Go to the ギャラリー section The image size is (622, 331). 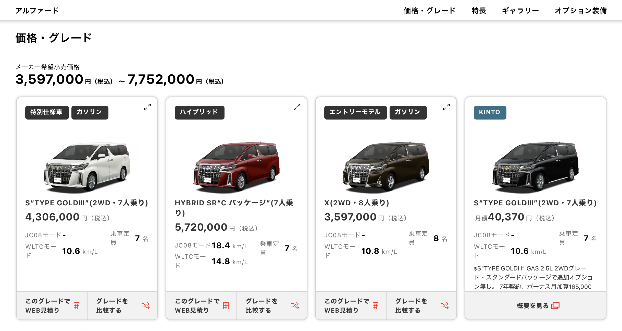pyautogui.click(x=520, y=11)
